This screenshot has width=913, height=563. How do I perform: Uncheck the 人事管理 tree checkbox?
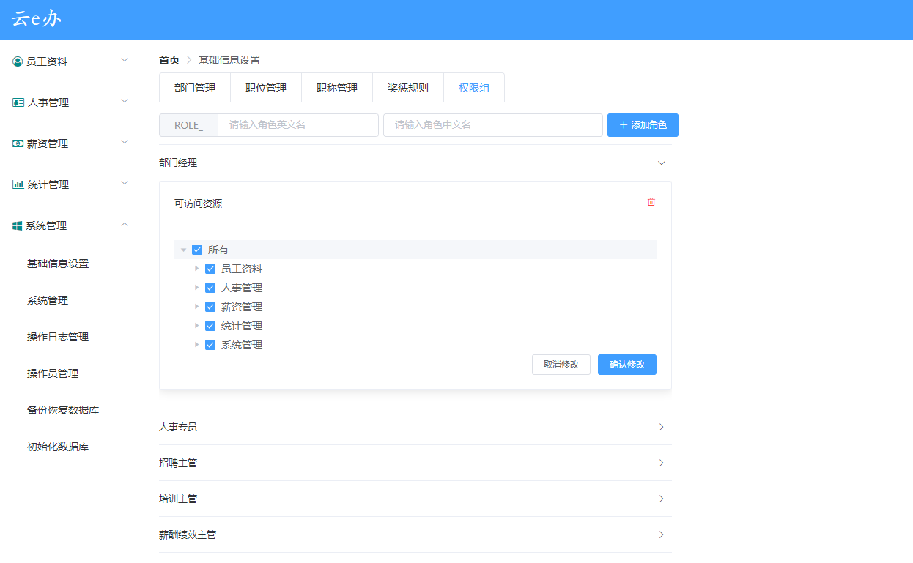tap(210, 288)
